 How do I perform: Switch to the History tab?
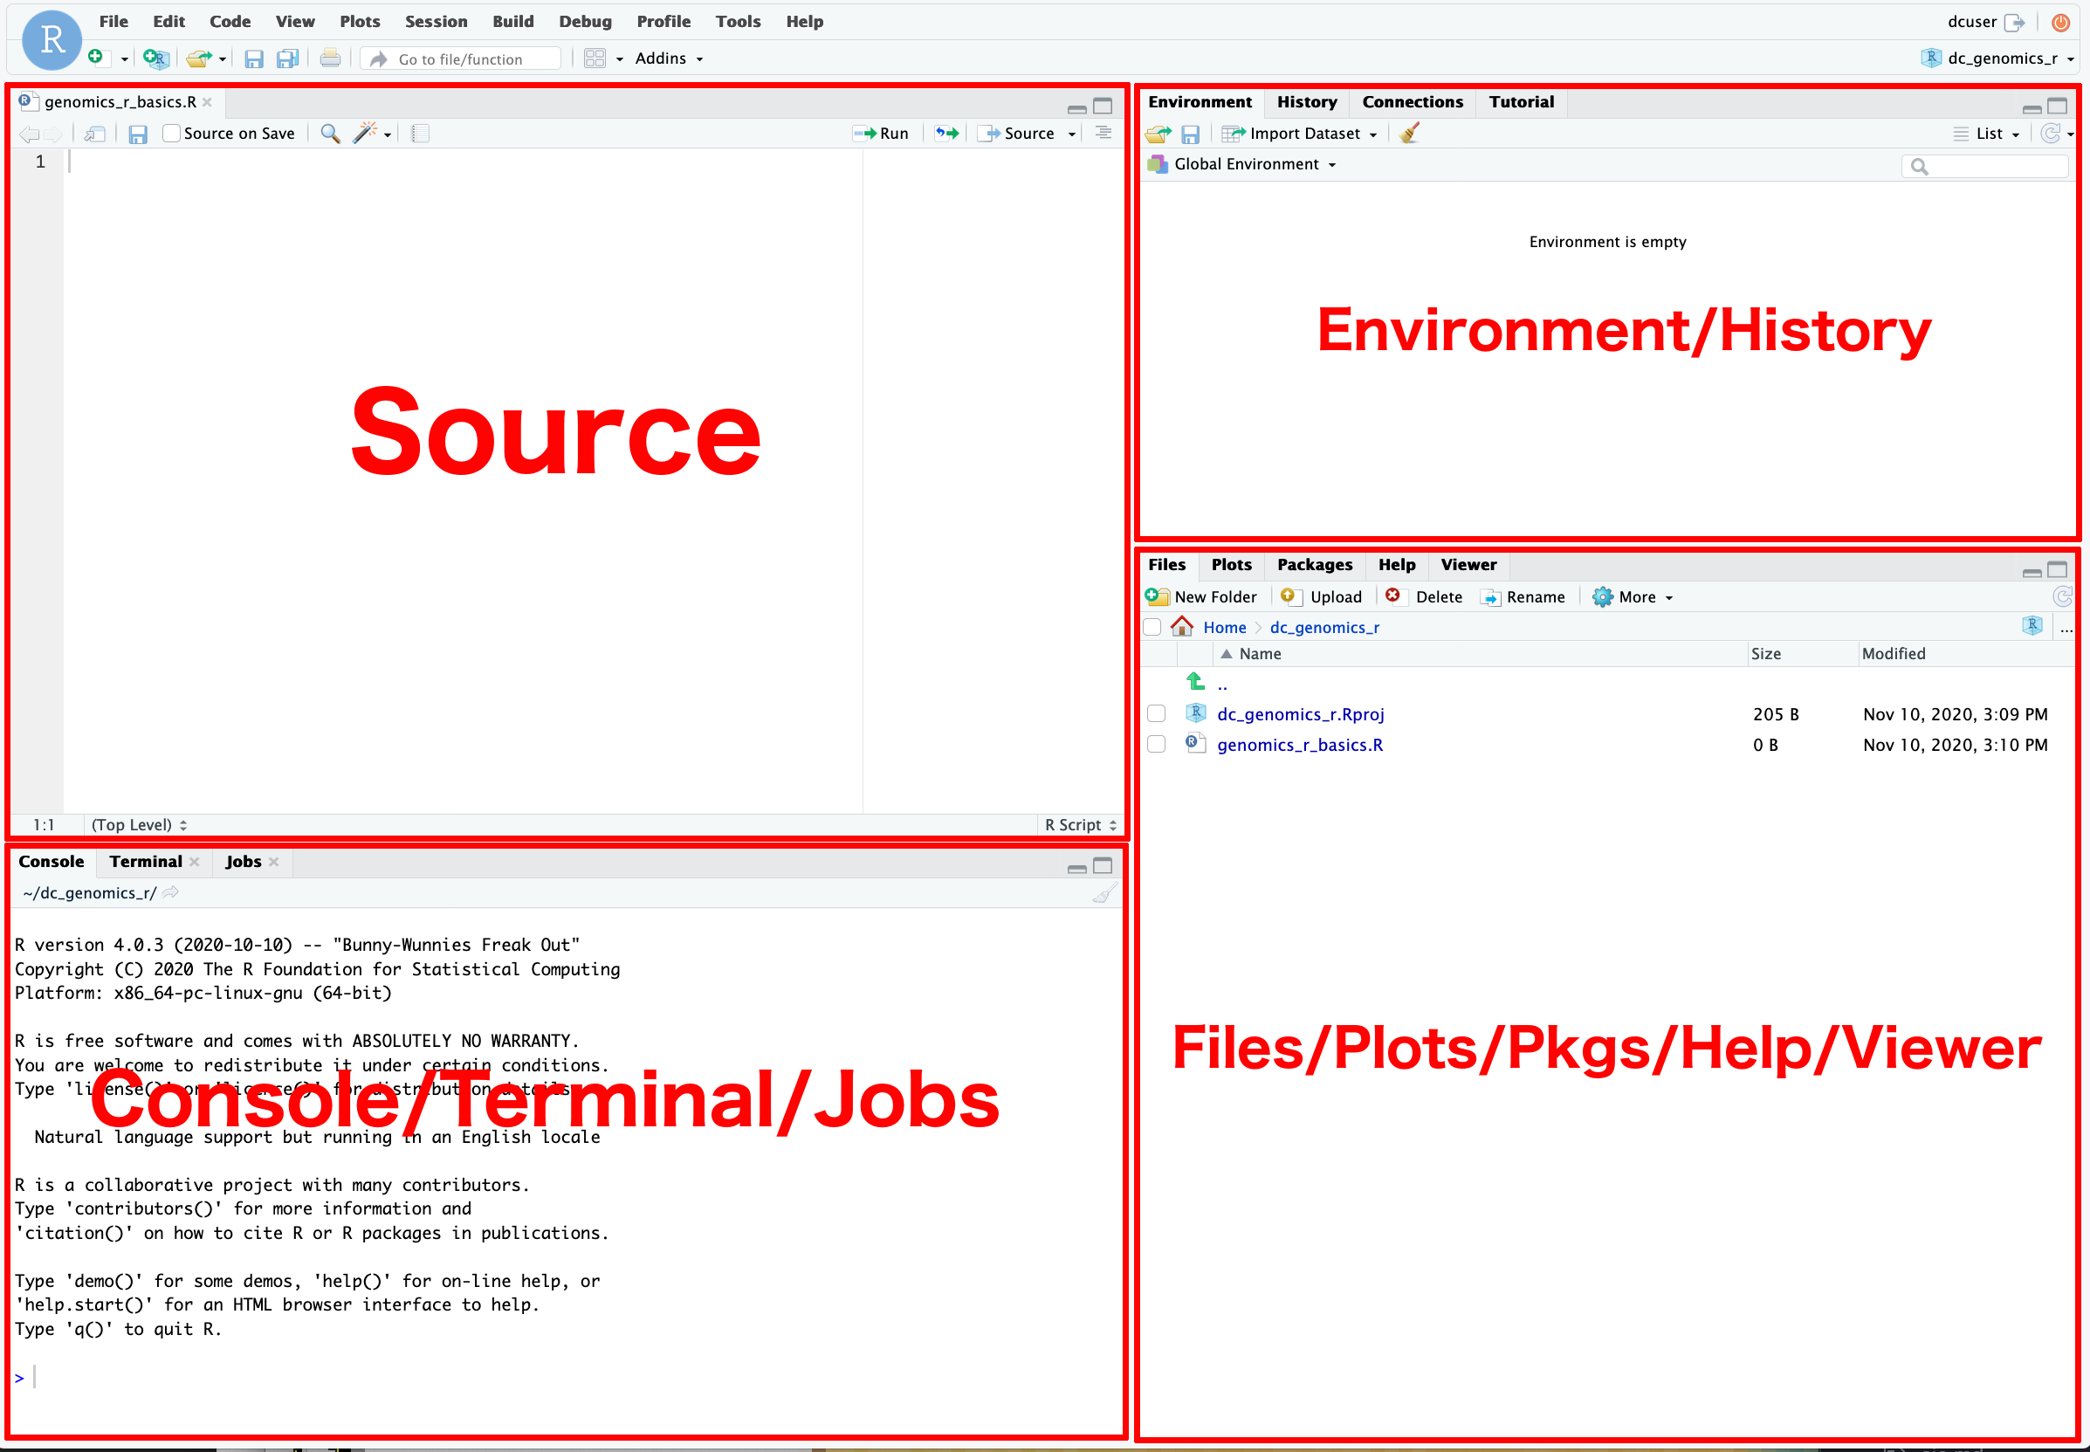(x=1306, y=102)
